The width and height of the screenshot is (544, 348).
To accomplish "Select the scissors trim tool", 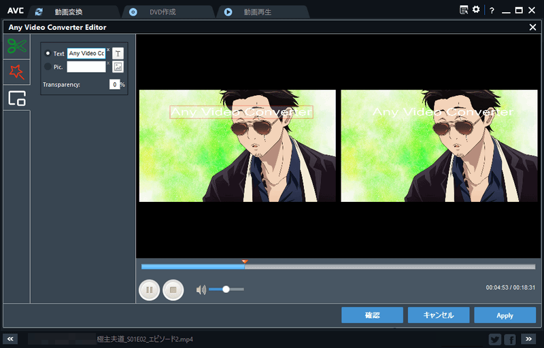I will (x=16, y=46).
